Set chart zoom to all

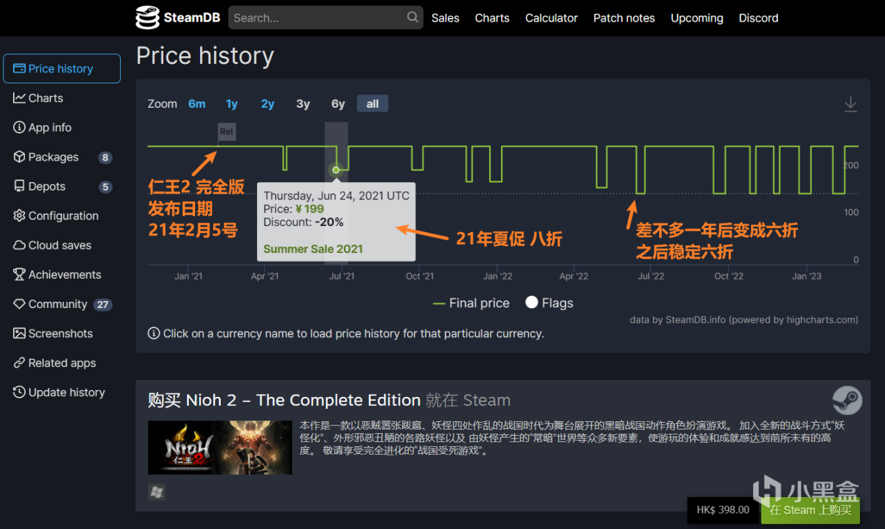(x=373, y=104)
